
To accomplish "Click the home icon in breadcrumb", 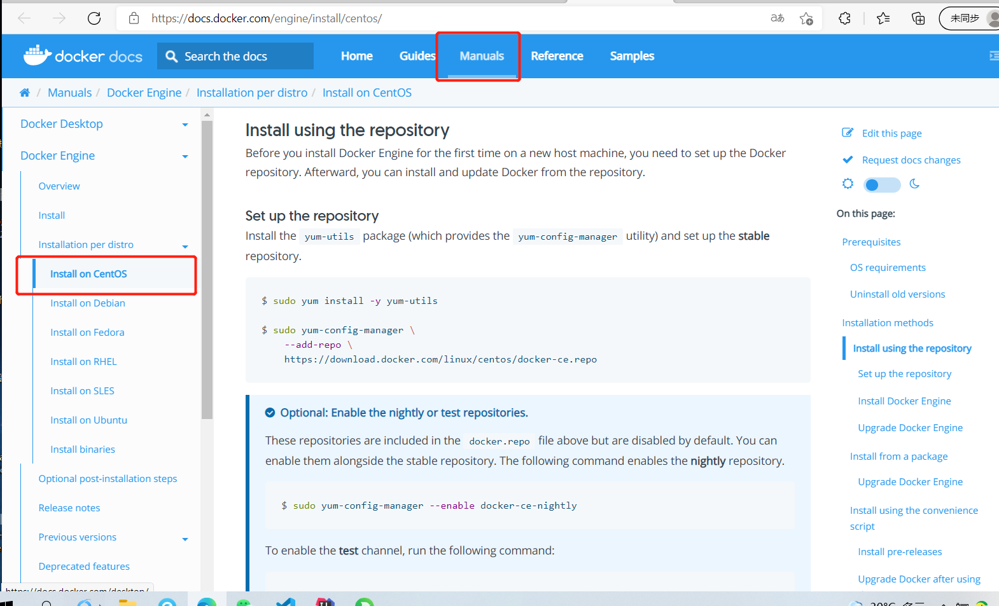I will point(25,93).
